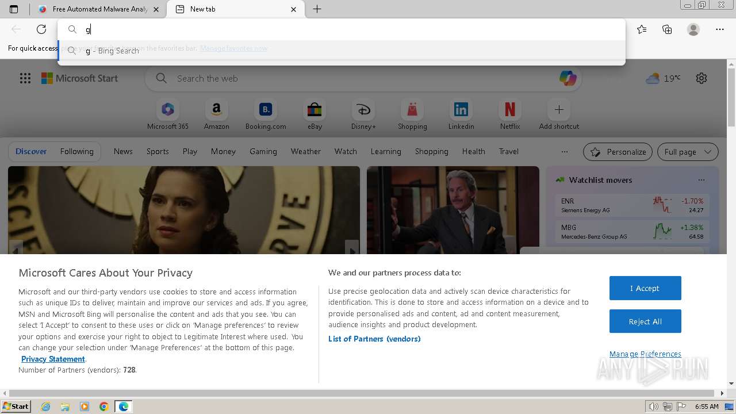Expand more categories ellipsis

pos(564,152)
